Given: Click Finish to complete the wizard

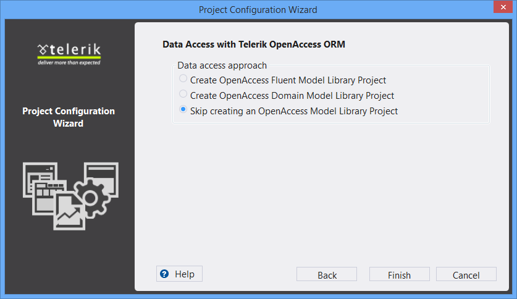Looking at the screenshot, I should tap(399, 274).
